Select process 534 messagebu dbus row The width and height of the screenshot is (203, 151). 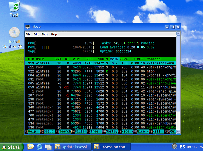pyautogui.click(x=100, y=123)
